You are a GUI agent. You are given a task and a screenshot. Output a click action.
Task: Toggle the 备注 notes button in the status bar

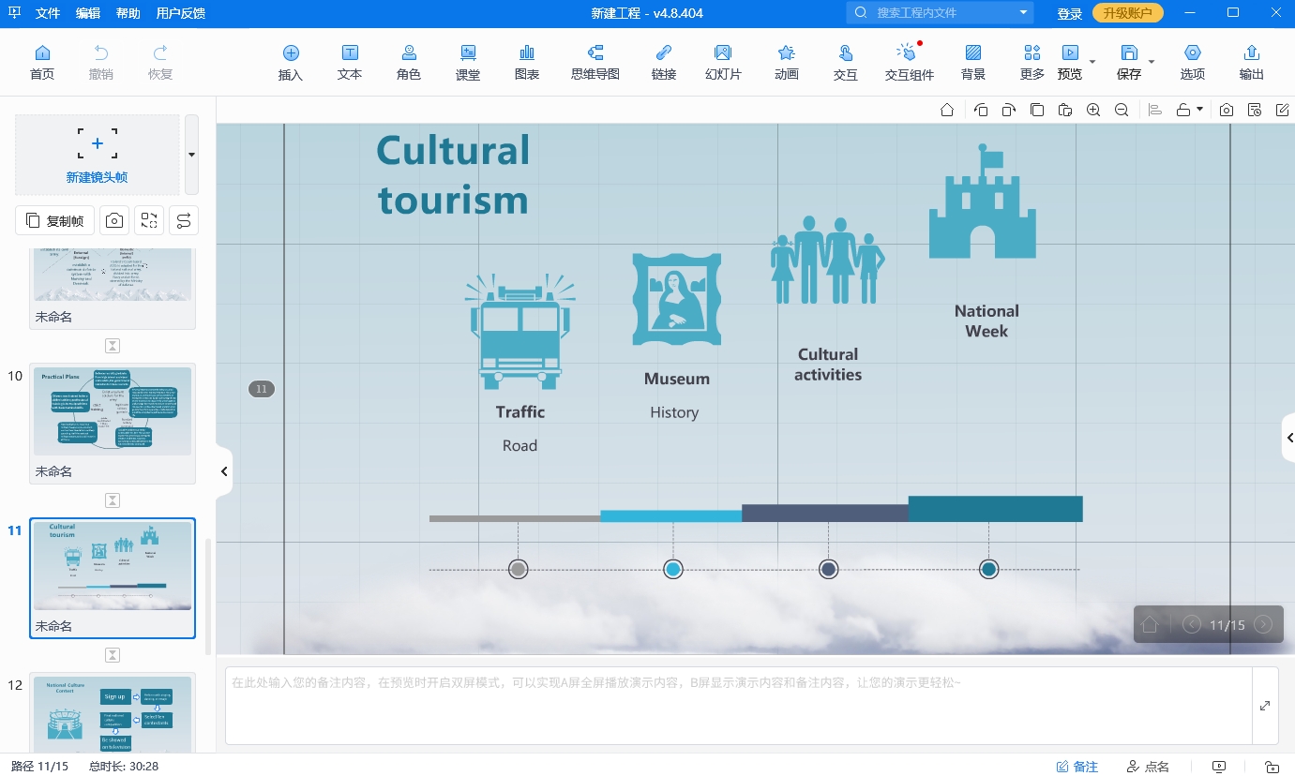[x=1077, y=767]
